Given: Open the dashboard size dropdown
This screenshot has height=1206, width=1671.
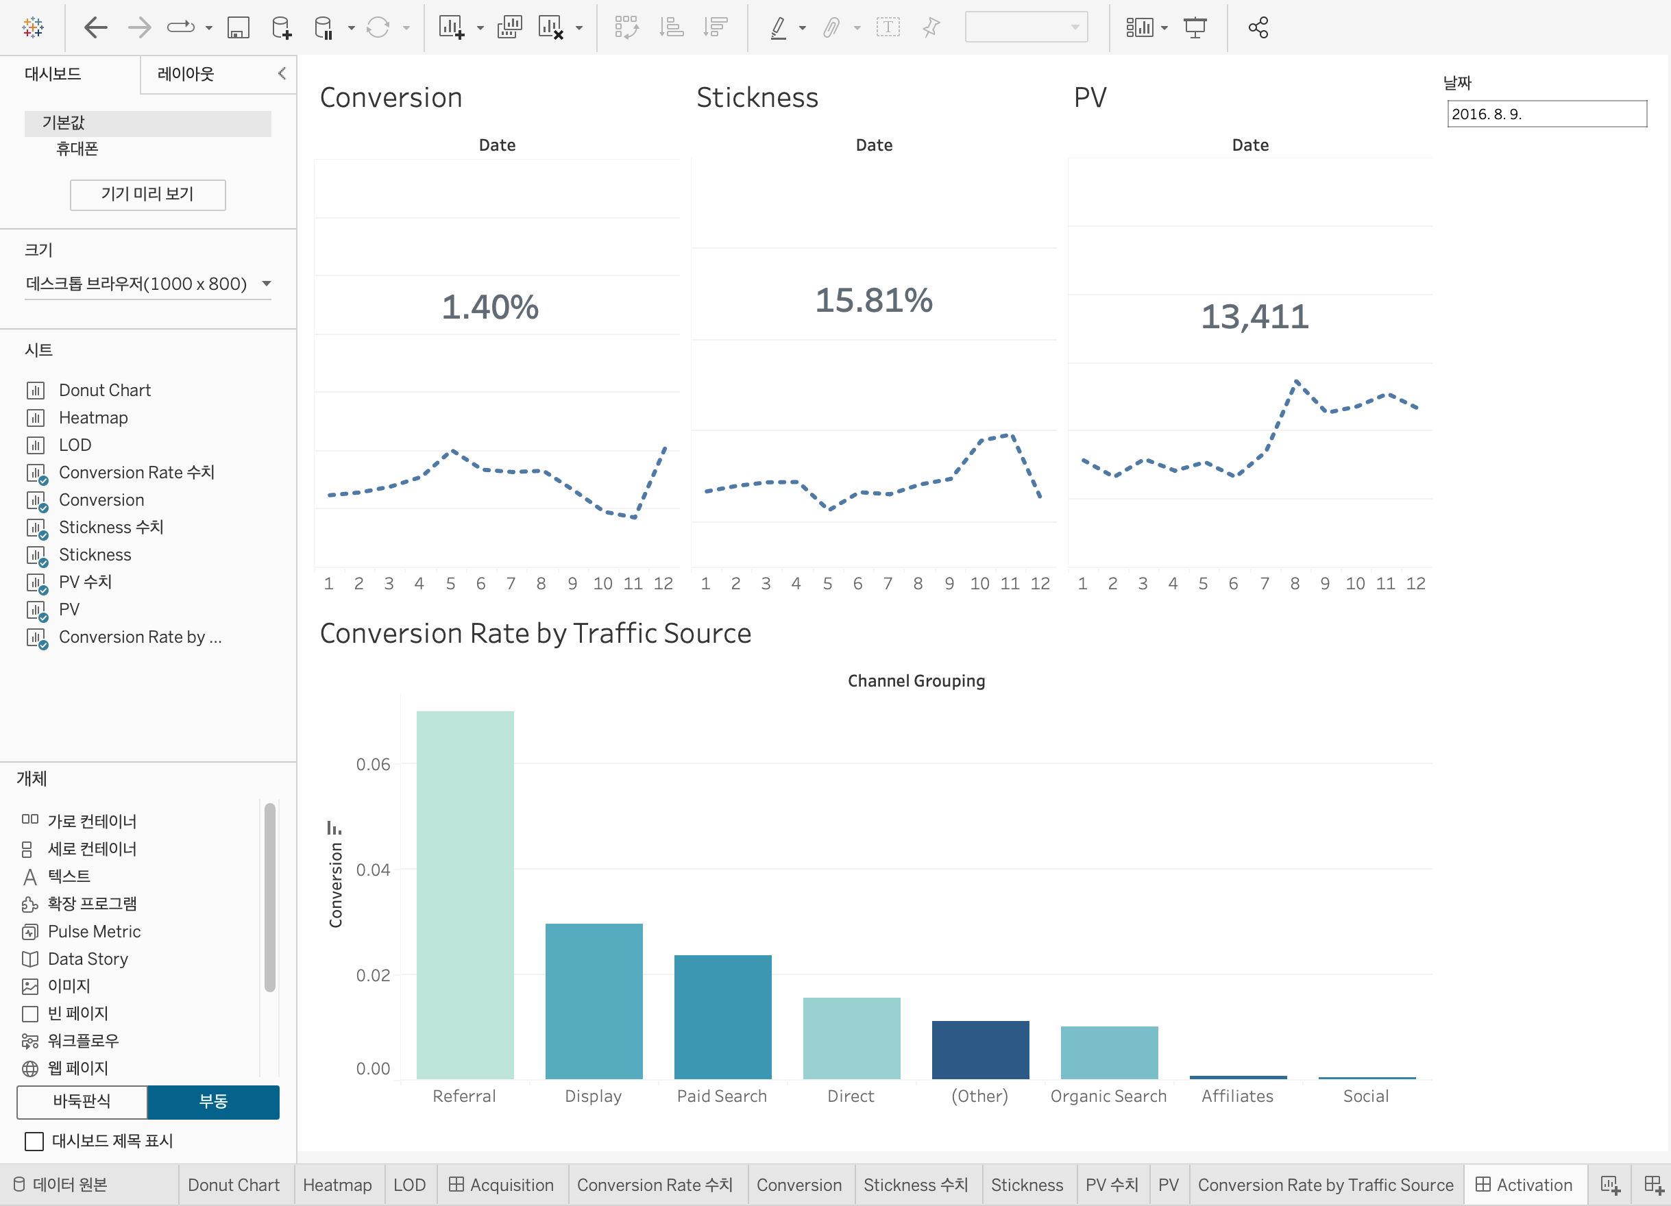Looking at the screenshot, I should 147,284.
